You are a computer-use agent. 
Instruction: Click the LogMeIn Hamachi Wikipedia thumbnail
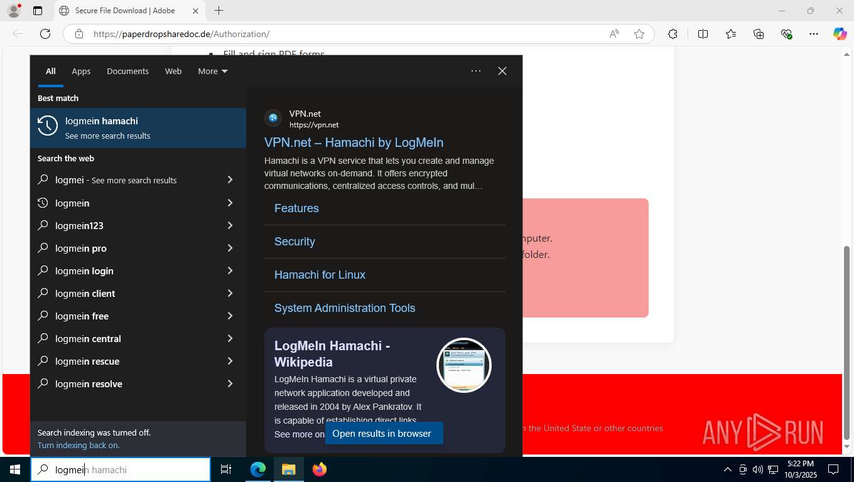tap(464, 365)
